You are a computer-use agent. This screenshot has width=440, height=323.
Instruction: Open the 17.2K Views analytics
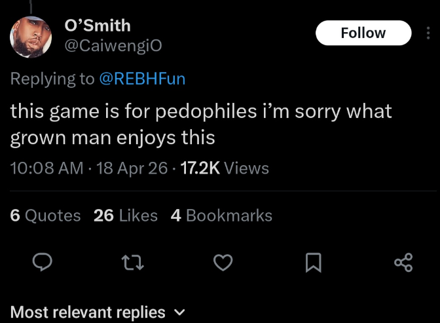click(x=224, y=168)
